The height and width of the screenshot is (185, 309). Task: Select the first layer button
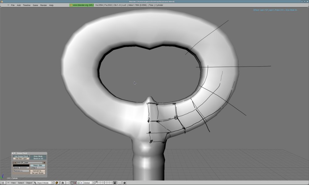click(x=97, y=182)
